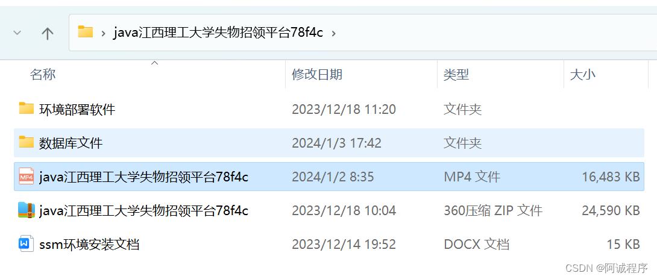Click the 360 ZIP archive icon
The width and height of the screenshot is (657, 279).
pyautogui.click(x=26, y=210)
